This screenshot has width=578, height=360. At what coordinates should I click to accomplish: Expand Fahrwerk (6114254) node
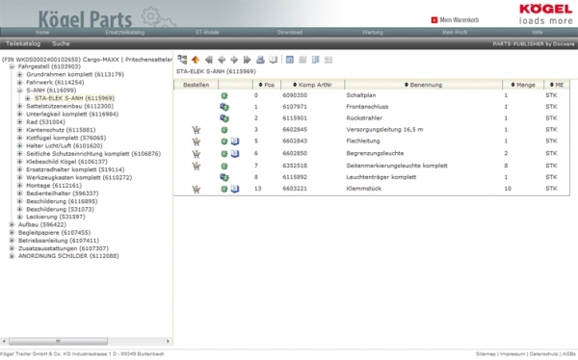click(x=20, y=83)
